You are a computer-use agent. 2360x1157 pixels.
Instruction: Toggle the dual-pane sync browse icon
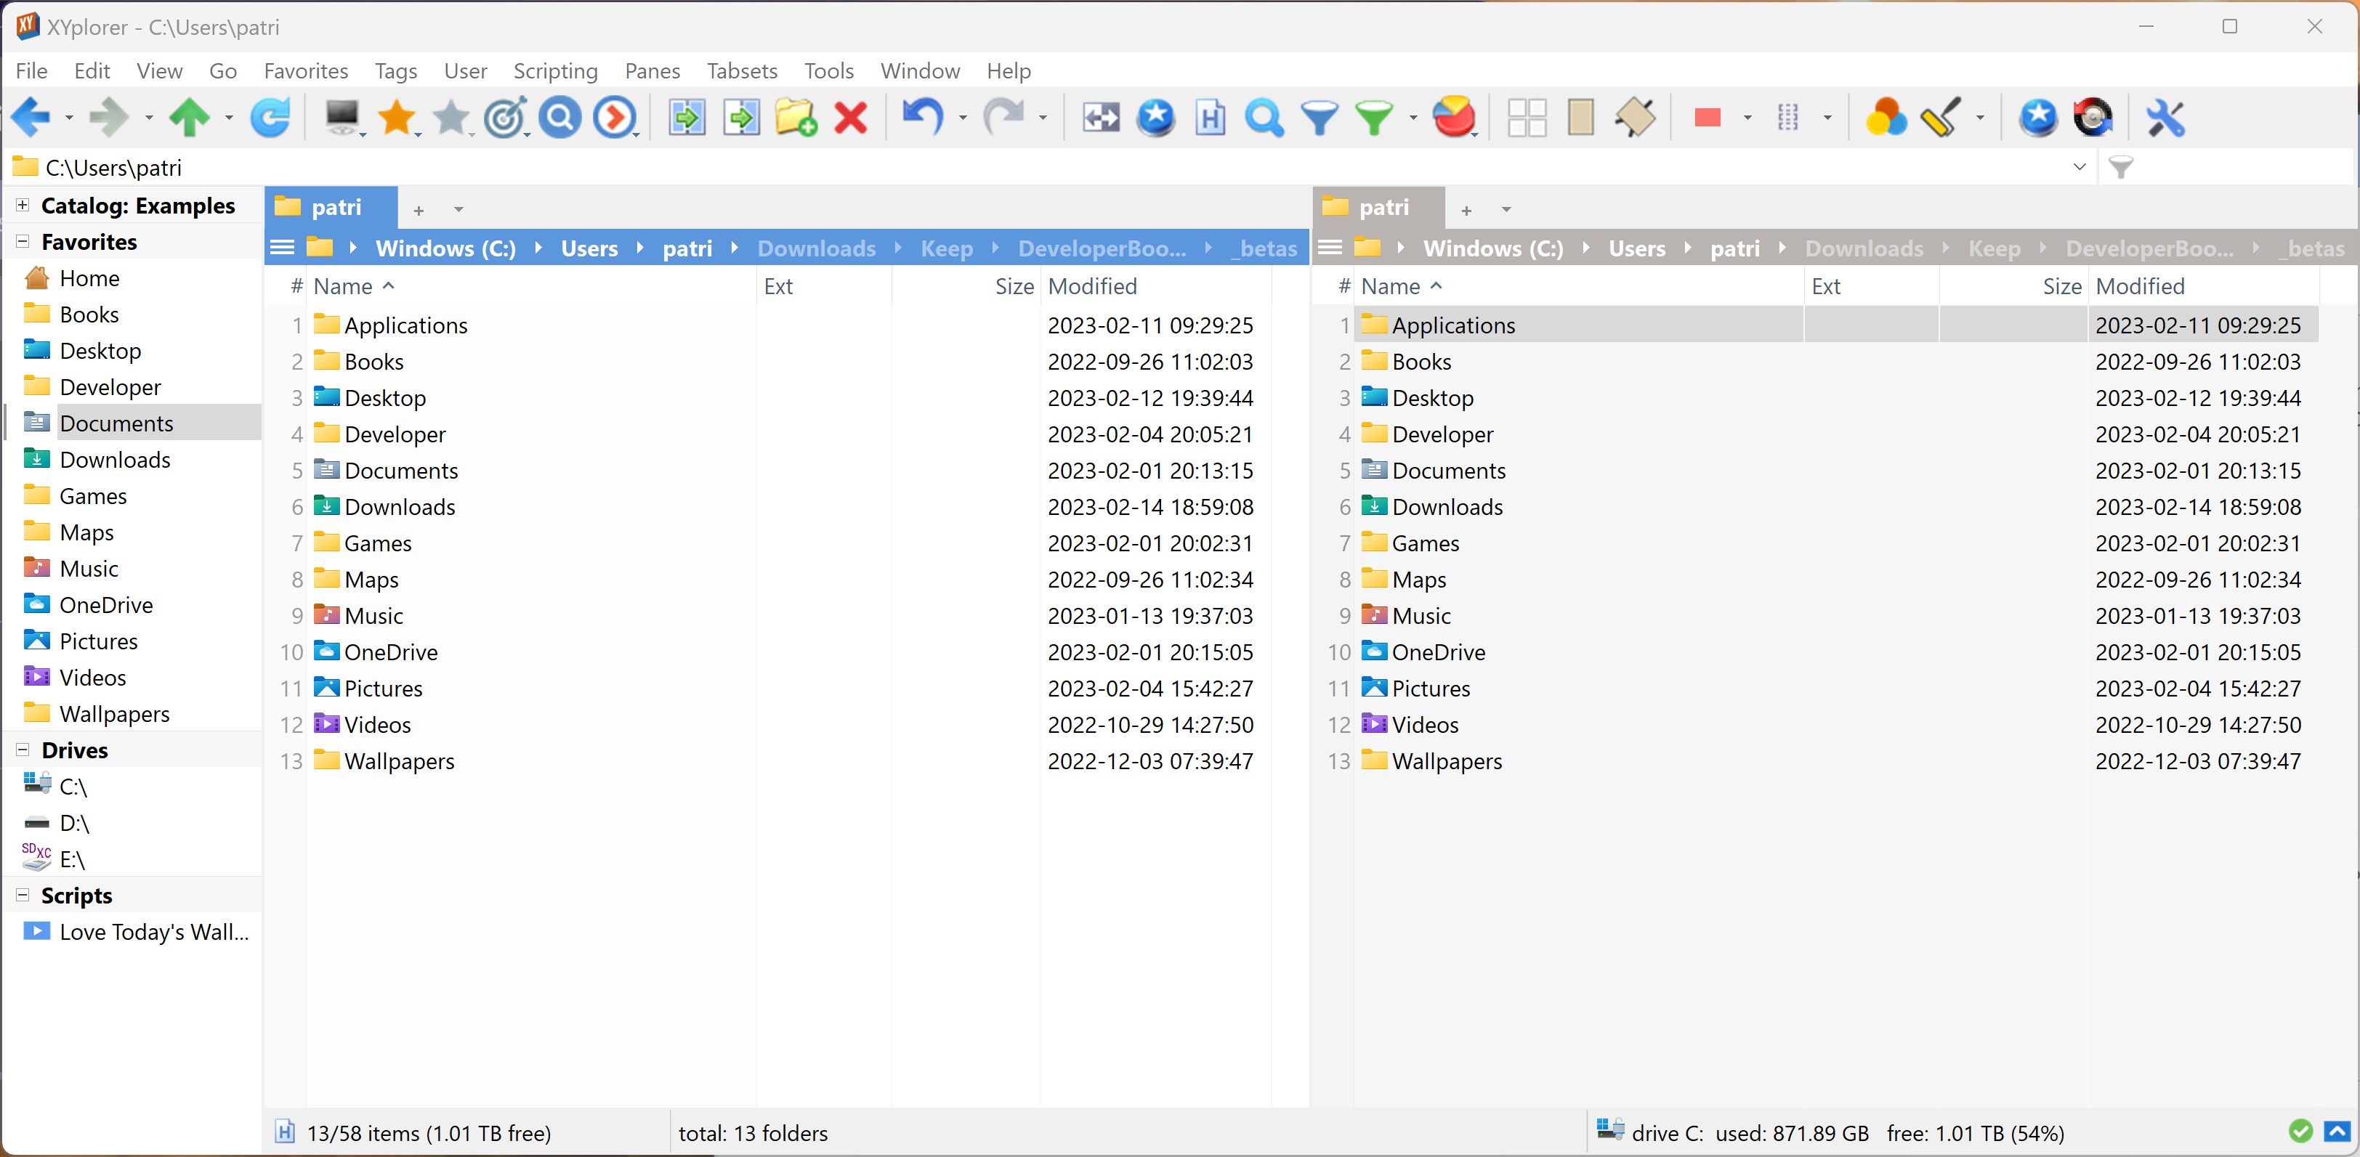1099,117
